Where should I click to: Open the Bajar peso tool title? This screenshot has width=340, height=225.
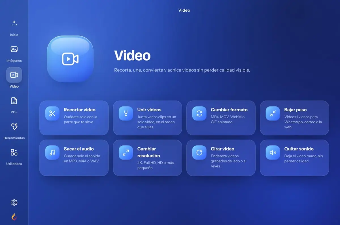coord(296,110)
